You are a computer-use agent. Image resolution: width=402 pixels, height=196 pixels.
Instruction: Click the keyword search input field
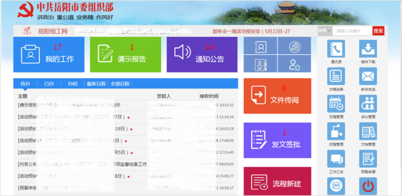353,31
